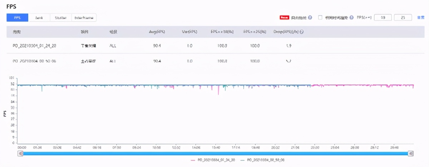The height and width of the screenshot is (167, 429).
Task: Select the first table row's PD_2021 record name
Action: coord(34,46)
